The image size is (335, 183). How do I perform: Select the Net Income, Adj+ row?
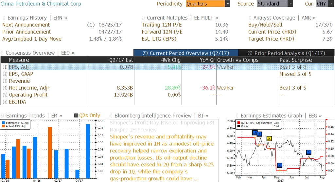[x=167, y=88]
